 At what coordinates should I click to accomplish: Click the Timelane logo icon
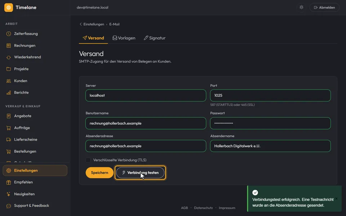tap(9, 8)
